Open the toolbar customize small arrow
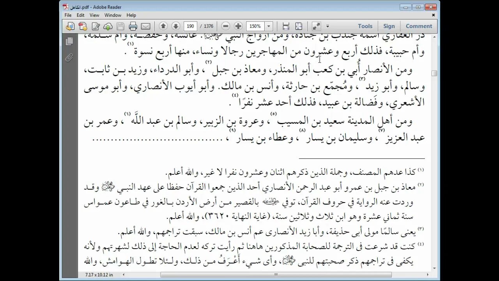 point(327,26)
